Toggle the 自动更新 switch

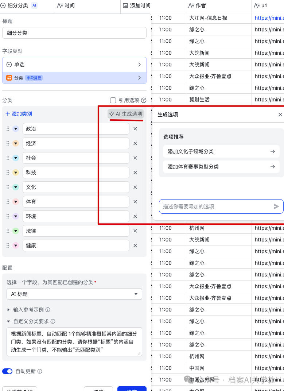[x=7, y=371]
